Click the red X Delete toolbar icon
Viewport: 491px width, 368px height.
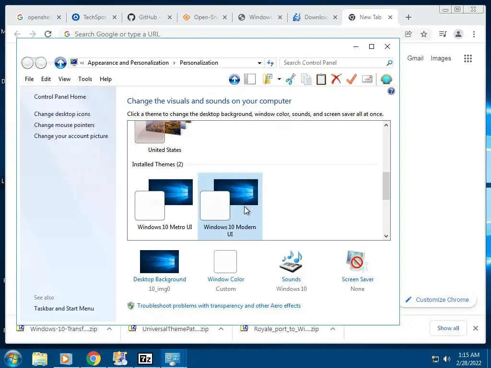coord(336,79)
